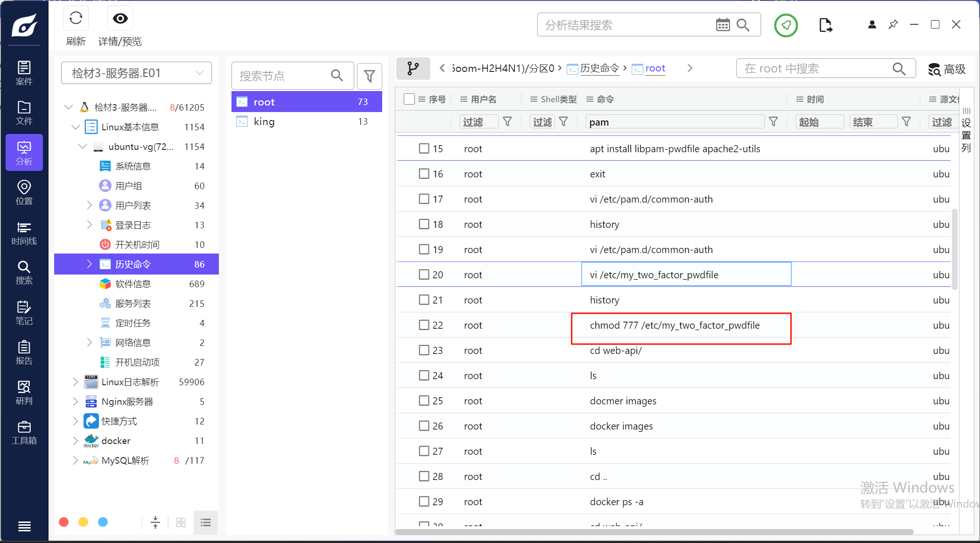
Task: Open the detail/preview (详情/预览) eye icon
Action: pyautogui.click(x=120, y=19)
